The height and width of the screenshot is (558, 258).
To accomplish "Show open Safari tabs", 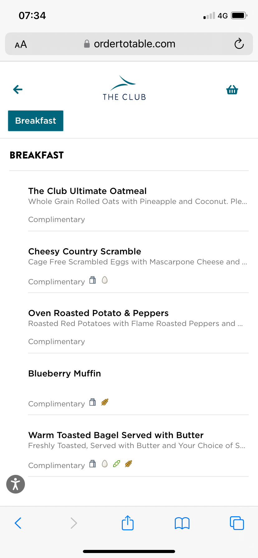I will click(x=237, y=523).
